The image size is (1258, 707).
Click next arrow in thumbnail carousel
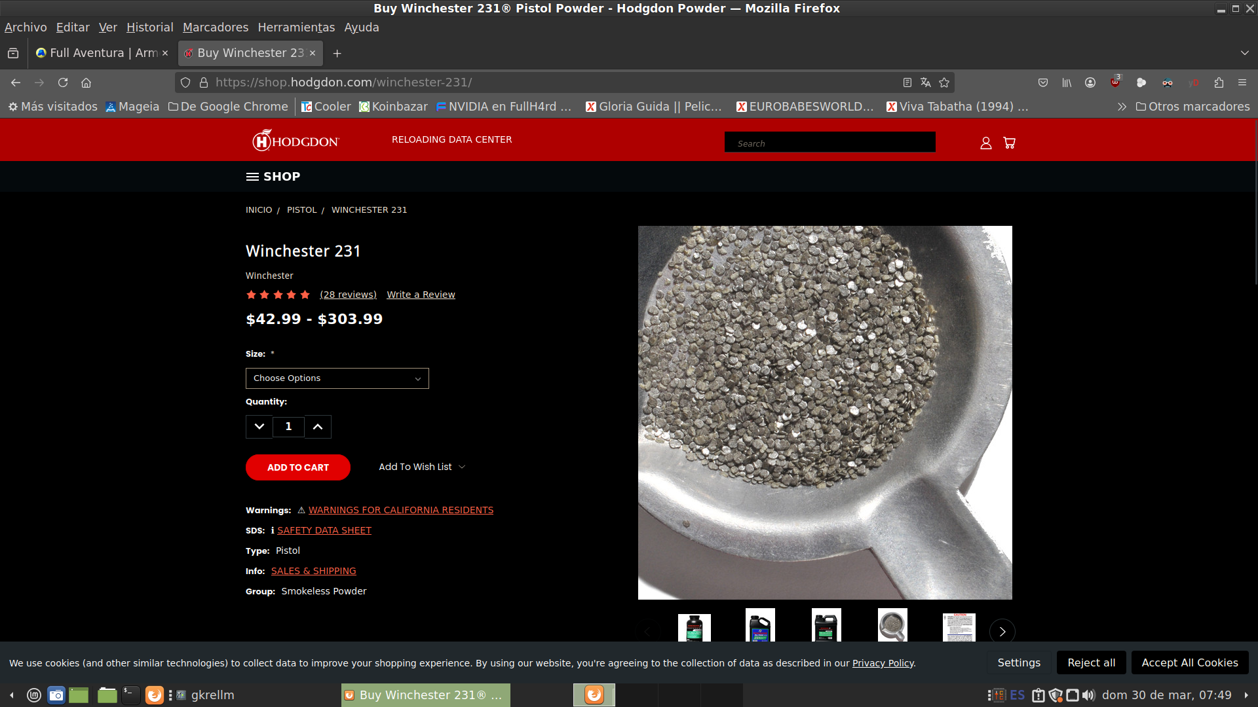1002,632
